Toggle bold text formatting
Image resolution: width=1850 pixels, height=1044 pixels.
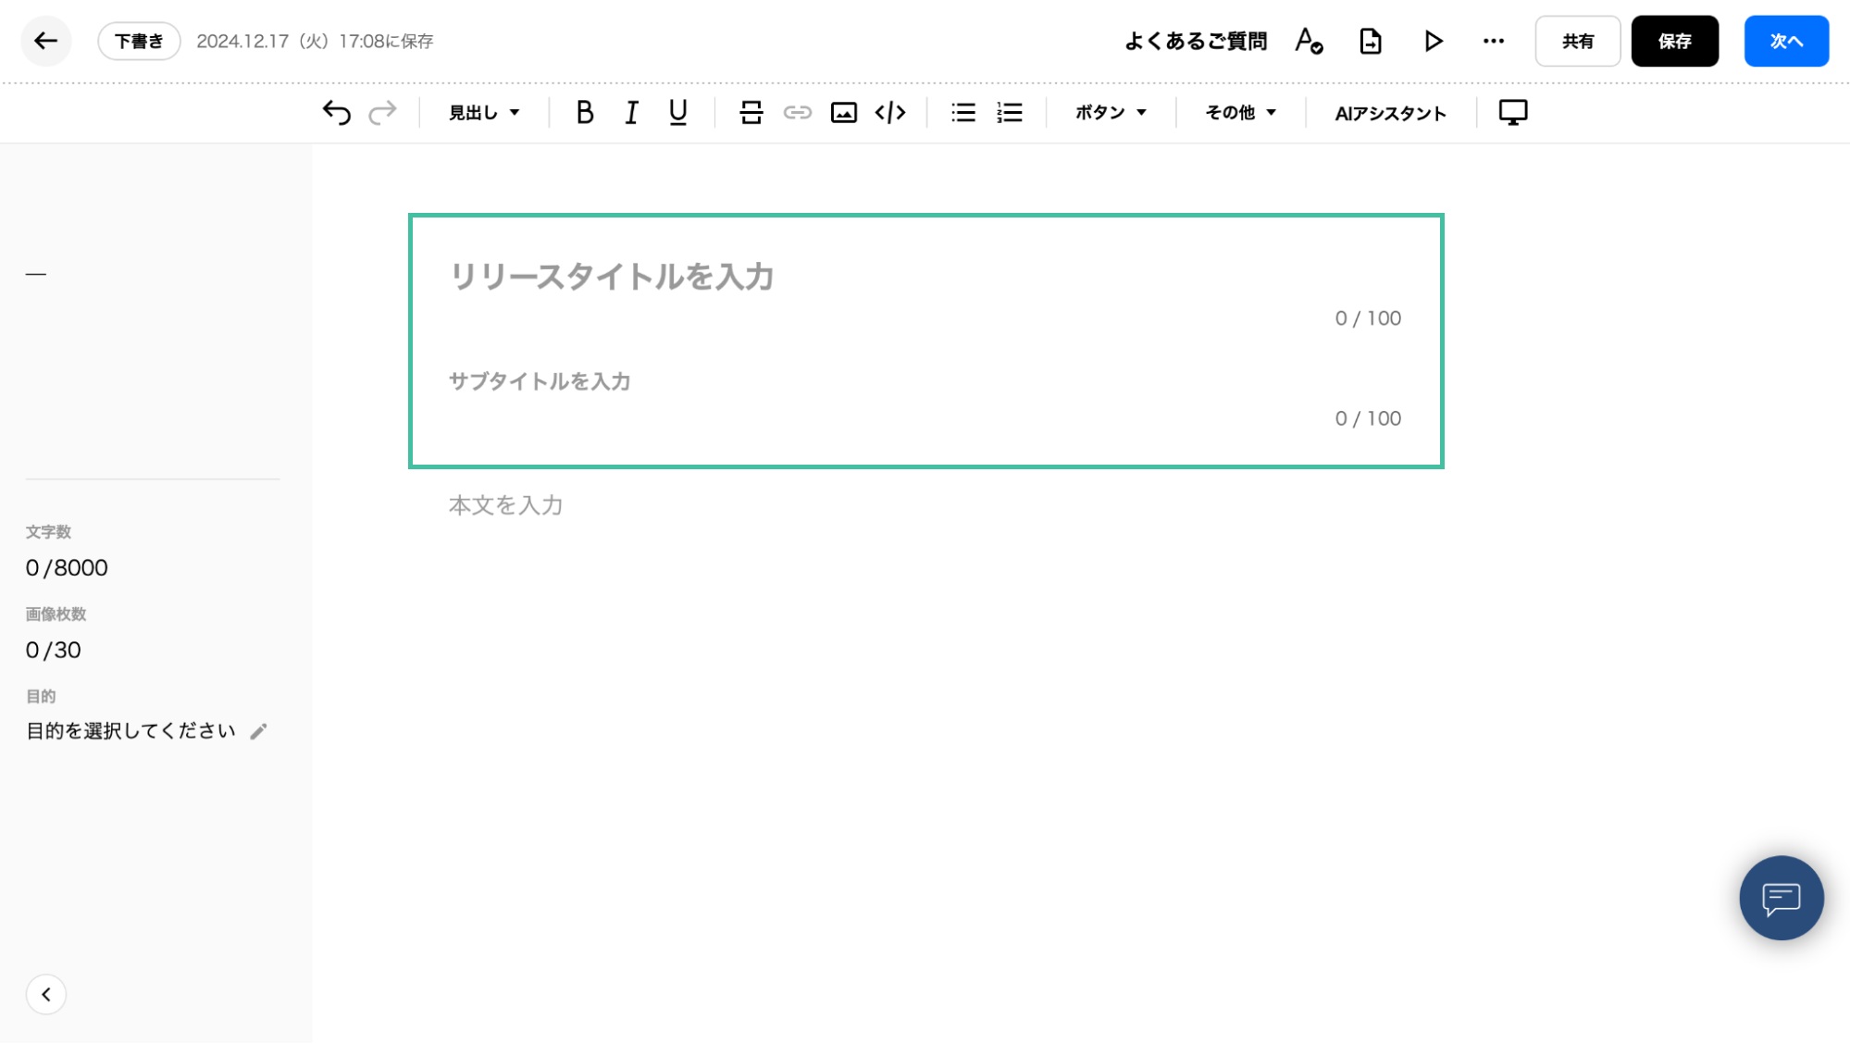click(x=584, y=113)
